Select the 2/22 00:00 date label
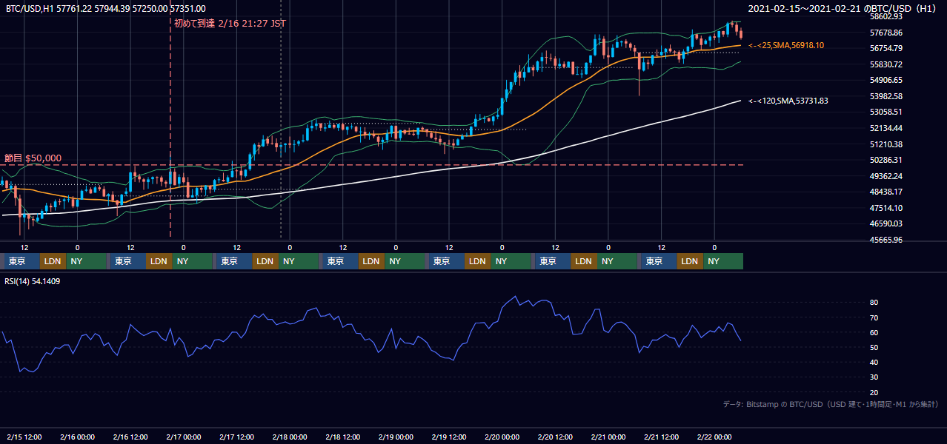This screenshot has width=947, height=444. pos(714,437)
